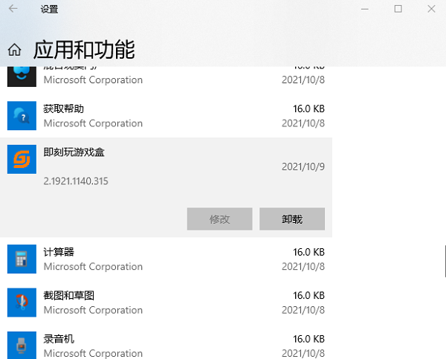Viewport: 446px width, 359px height.
Task: Click the 2021/10/8 date of 计算器
Action: [x=303, y=267]
